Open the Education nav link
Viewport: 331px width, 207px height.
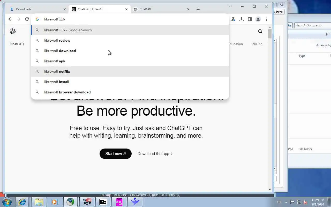click(x=236, y=44)
